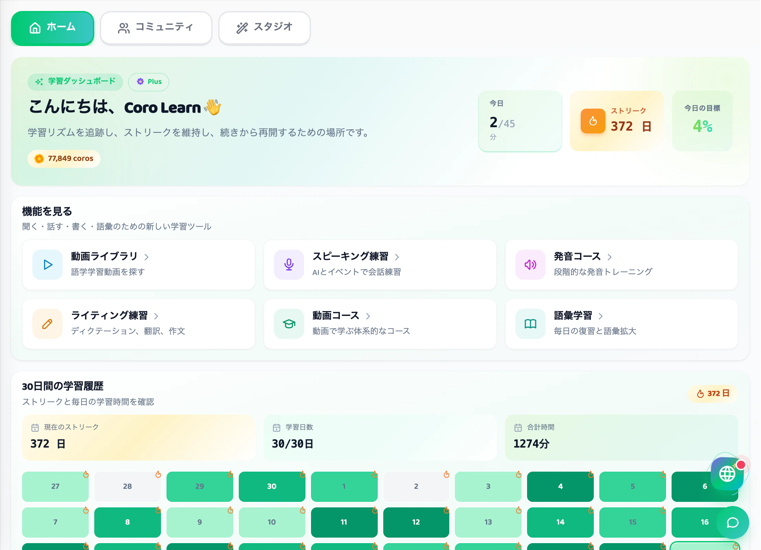The height and width of the screenshot is (550, 761).
Task: Click the 学習日数 30/30日 stat card
Action: pos(380,438)
